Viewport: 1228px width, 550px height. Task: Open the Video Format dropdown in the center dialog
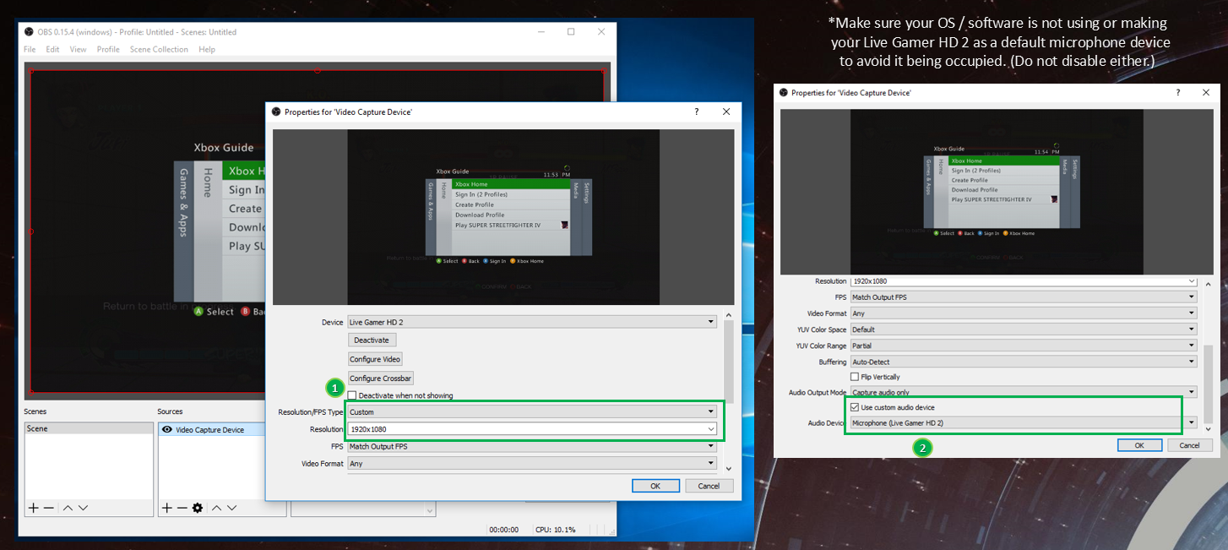click(531, 463)
